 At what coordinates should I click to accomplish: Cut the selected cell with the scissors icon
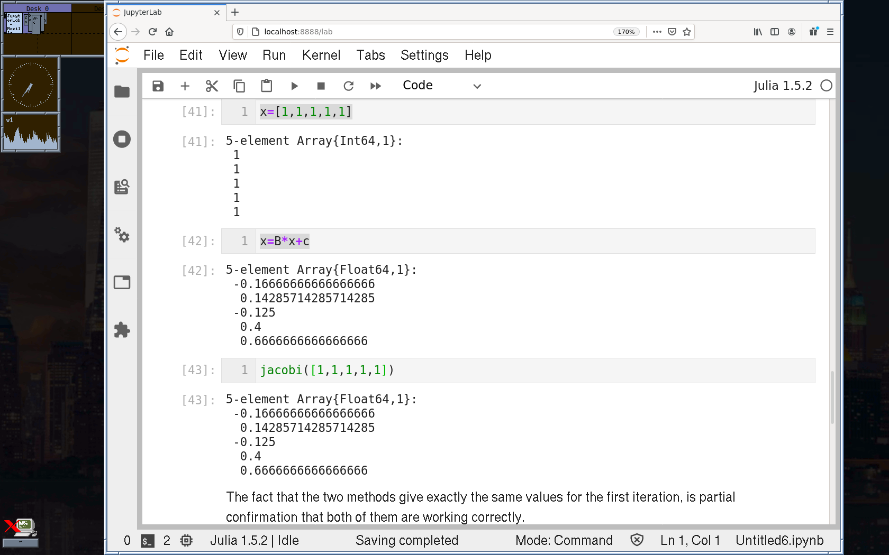click(x=212, y=86)
